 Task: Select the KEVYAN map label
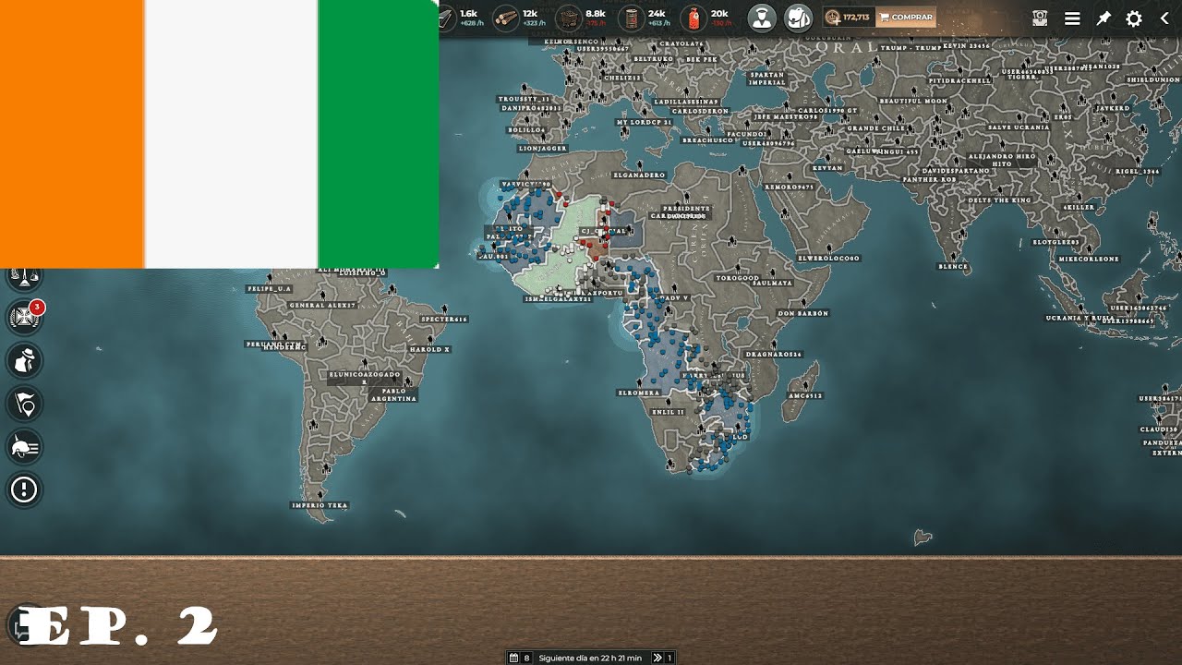[827, 168]
